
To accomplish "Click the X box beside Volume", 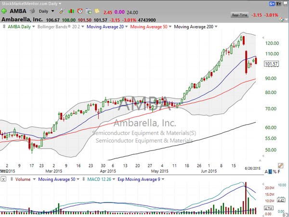I will click(x=3, y=179).
